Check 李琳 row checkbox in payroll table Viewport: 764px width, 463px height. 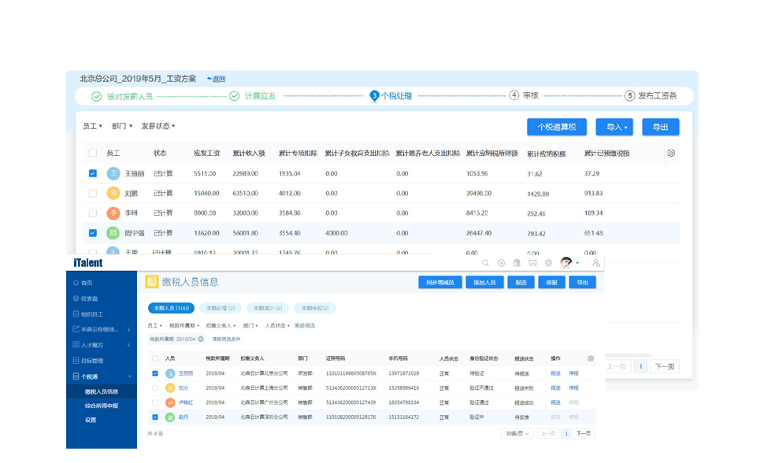coord(93,213)
